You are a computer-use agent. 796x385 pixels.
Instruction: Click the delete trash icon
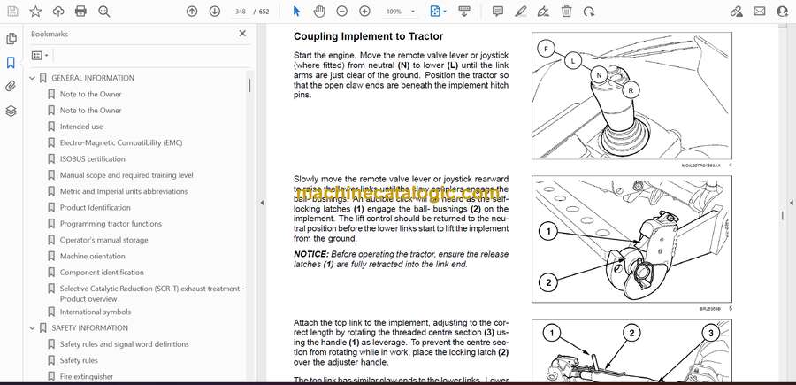[x=566, y=12]
